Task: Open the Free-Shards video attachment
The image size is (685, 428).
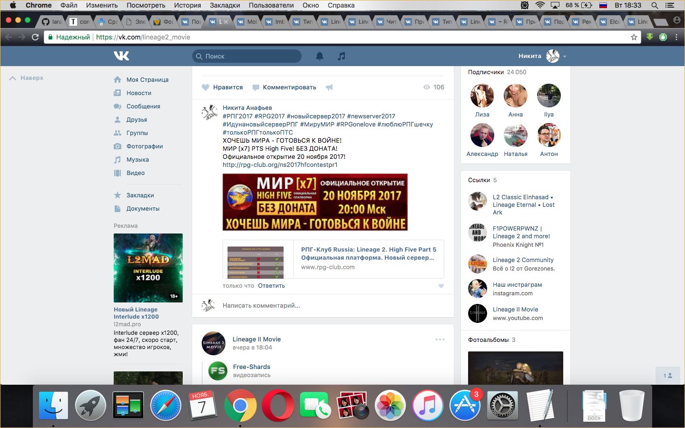Action: pos(252,367)
